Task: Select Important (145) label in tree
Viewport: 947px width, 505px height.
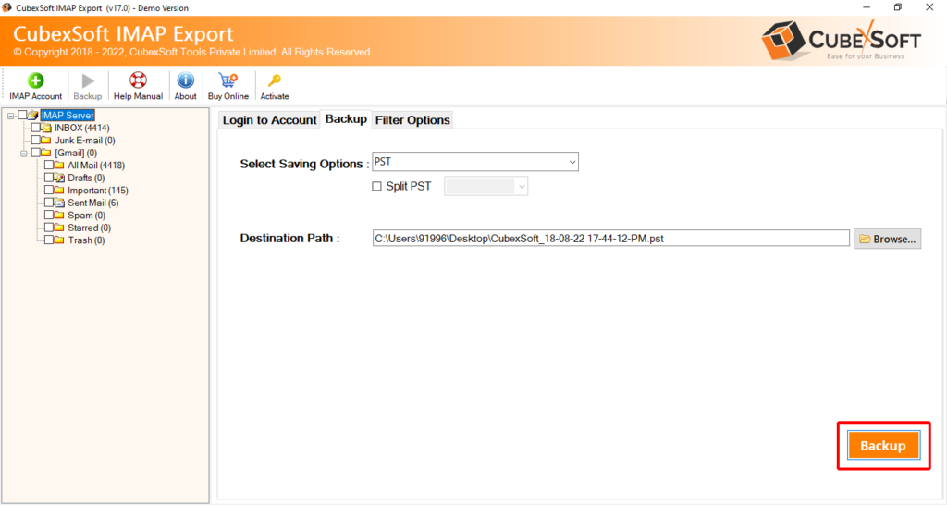Action: point(98,191)
